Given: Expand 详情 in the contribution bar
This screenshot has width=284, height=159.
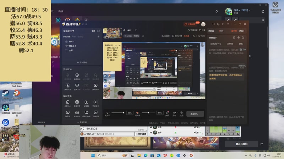Looking at the screenshot, I should click(242, 31).
